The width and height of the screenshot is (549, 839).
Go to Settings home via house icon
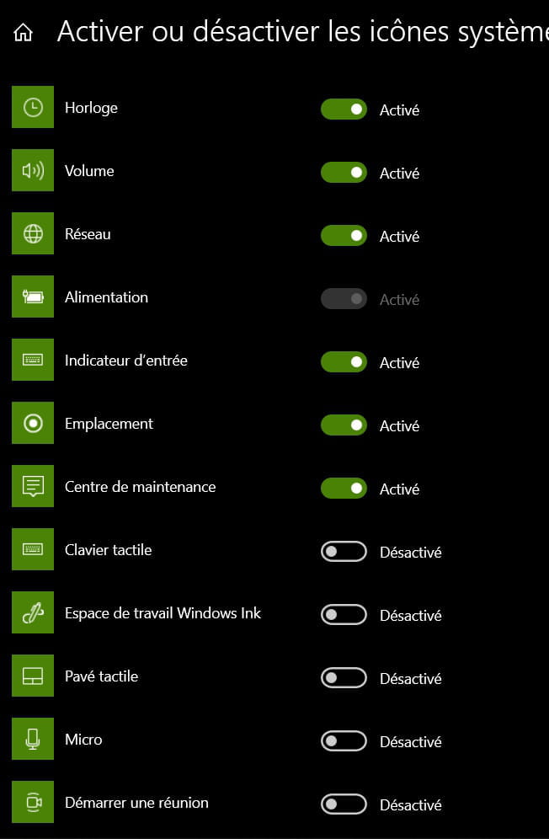(x=23, y=32)
